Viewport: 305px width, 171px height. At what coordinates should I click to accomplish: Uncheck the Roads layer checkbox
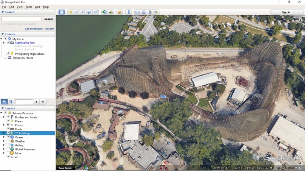[x=8, y=129]
